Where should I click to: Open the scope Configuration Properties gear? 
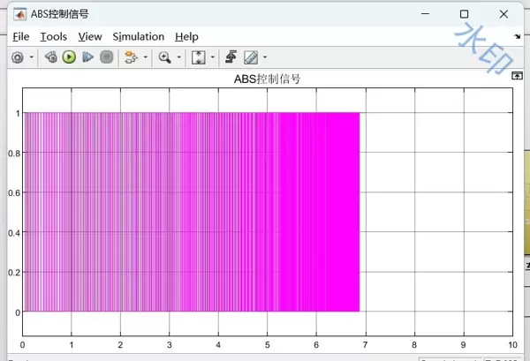(x=17, y=57)
